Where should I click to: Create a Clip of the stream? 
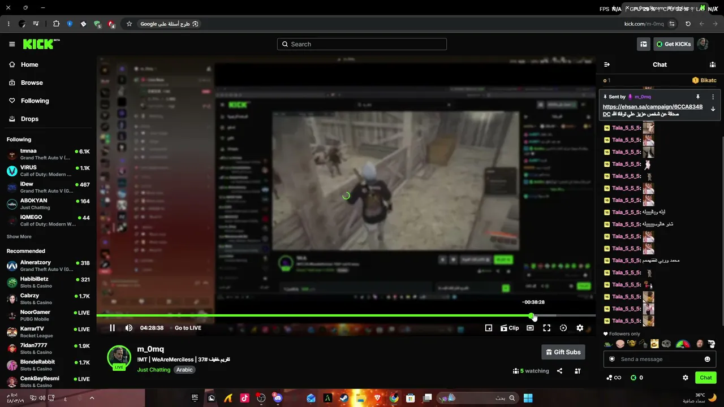(510, 328)
